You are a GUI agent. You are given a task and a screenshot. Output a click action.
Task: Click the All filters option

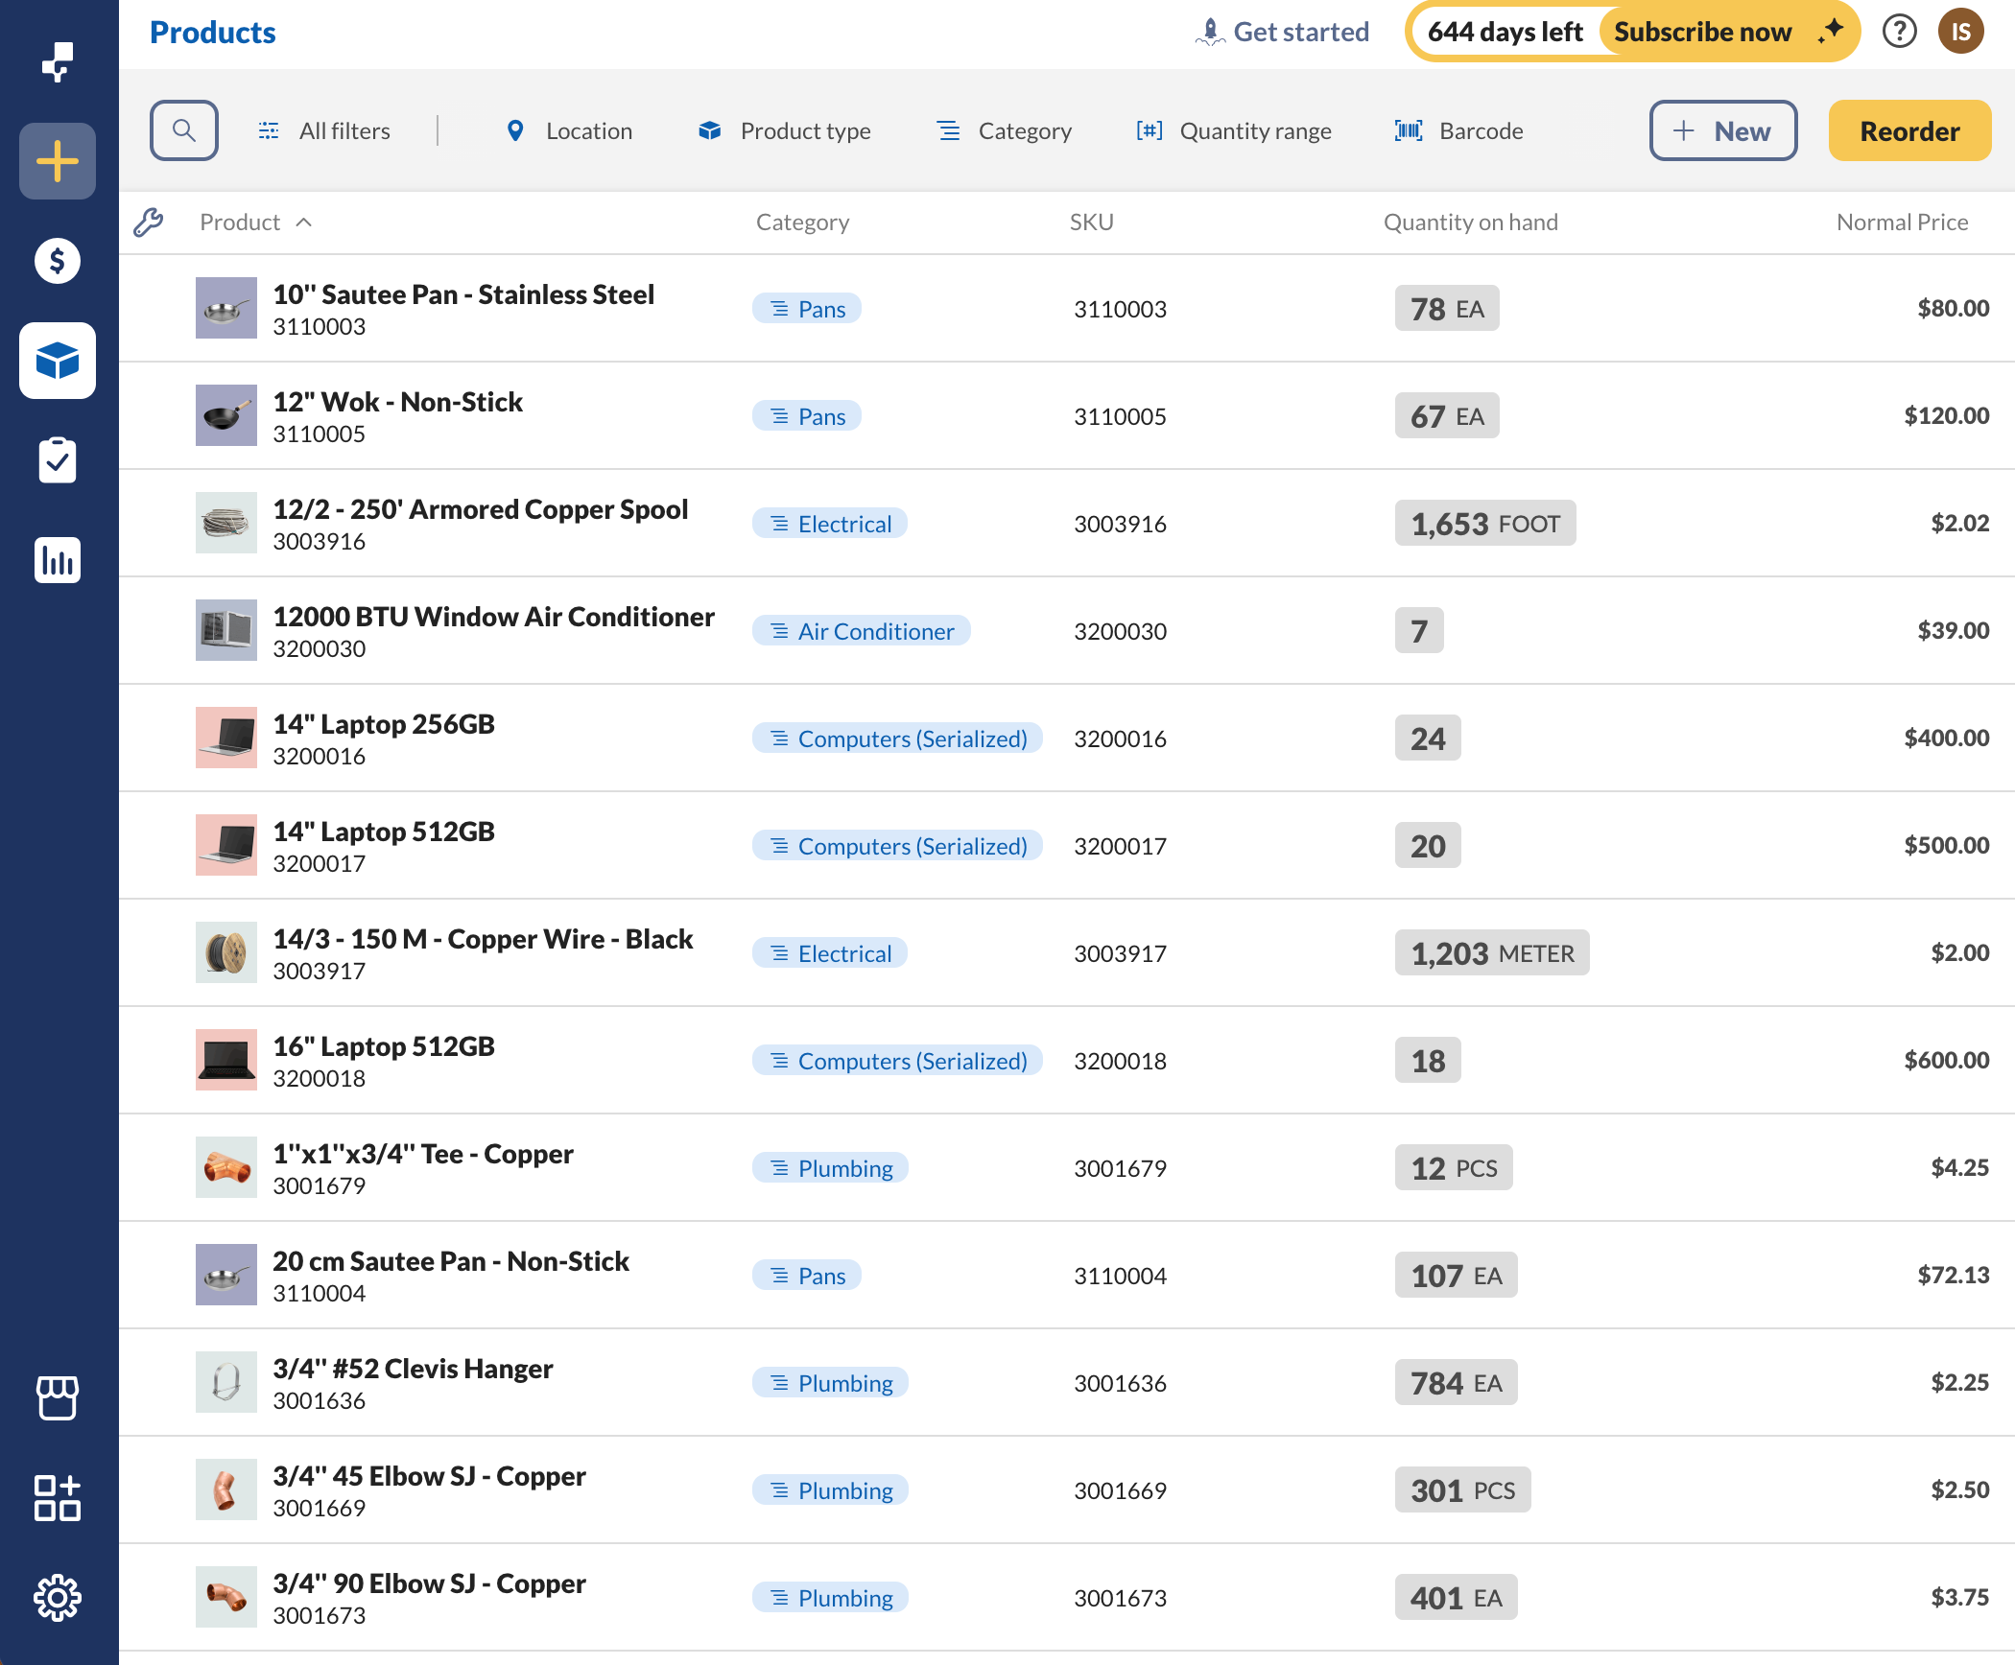(324, 130)
